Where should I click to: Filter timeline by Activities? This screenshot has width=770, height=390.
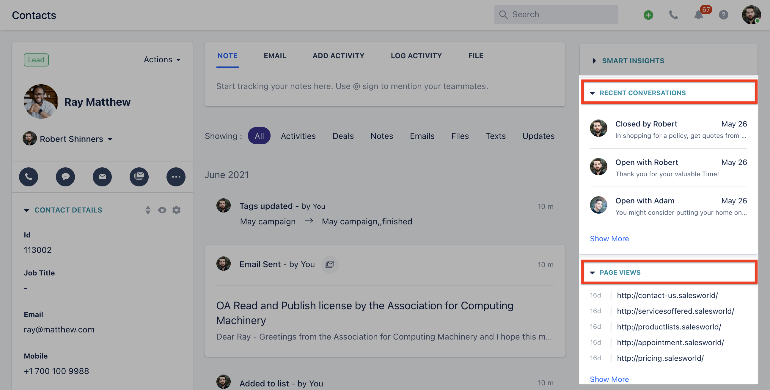tap(298, 136)
